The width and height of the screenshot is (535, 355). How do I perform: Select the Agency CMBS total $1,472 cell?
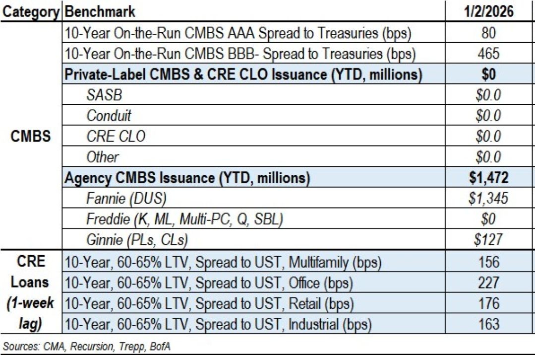click(489, 178)
